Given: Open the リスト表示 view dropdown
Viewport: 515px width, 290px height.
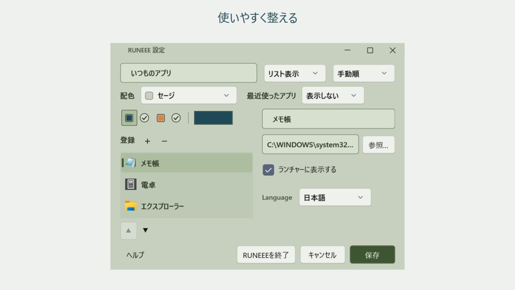Looking at the screenshot, I should tap(295, 74).
